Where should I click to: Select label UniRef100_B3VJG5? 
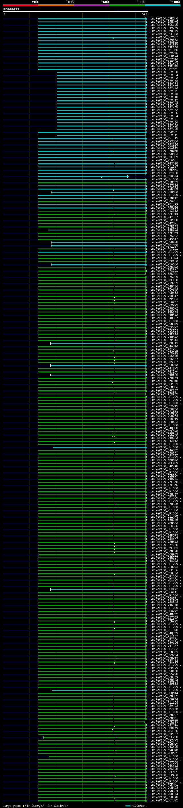pyautogui.click(x=164, y=129)
